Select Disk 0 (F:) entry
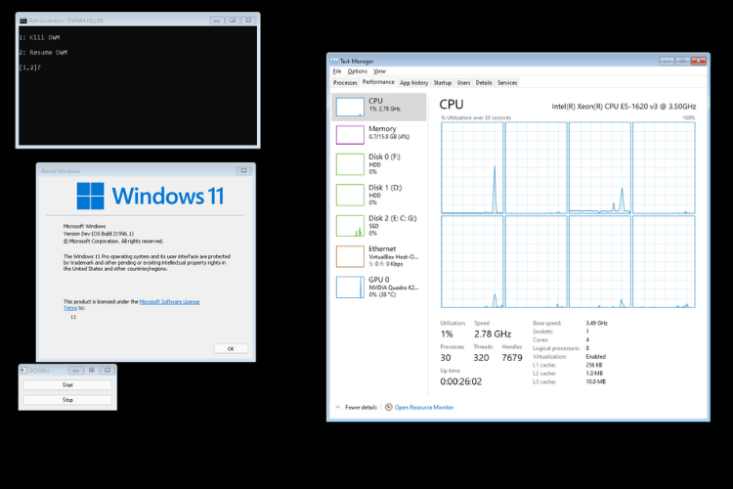Screen dimensions: 733x489 tap(378, 163)
